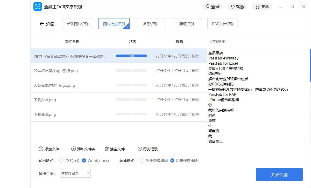Click the 添加文件夹 plus icon
The height and width of the screenshot is (188, 311).
[74, 149]
